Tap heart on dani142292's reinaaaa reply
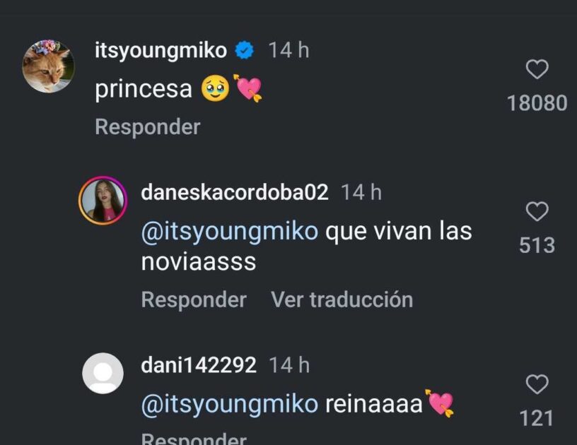Image resolution: width=577 pixels, height=445 pixels. [x=537, y=384]
